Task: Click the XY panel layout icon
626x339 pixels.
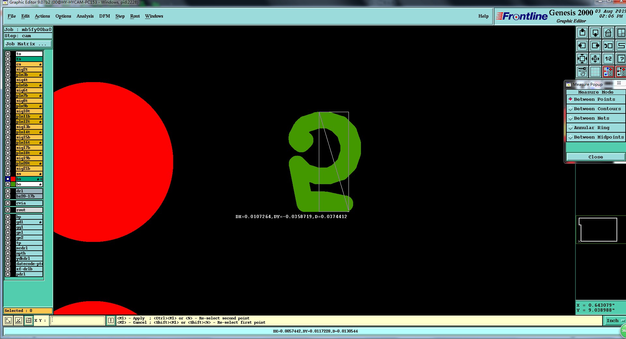Action: (x=621, y=33)
